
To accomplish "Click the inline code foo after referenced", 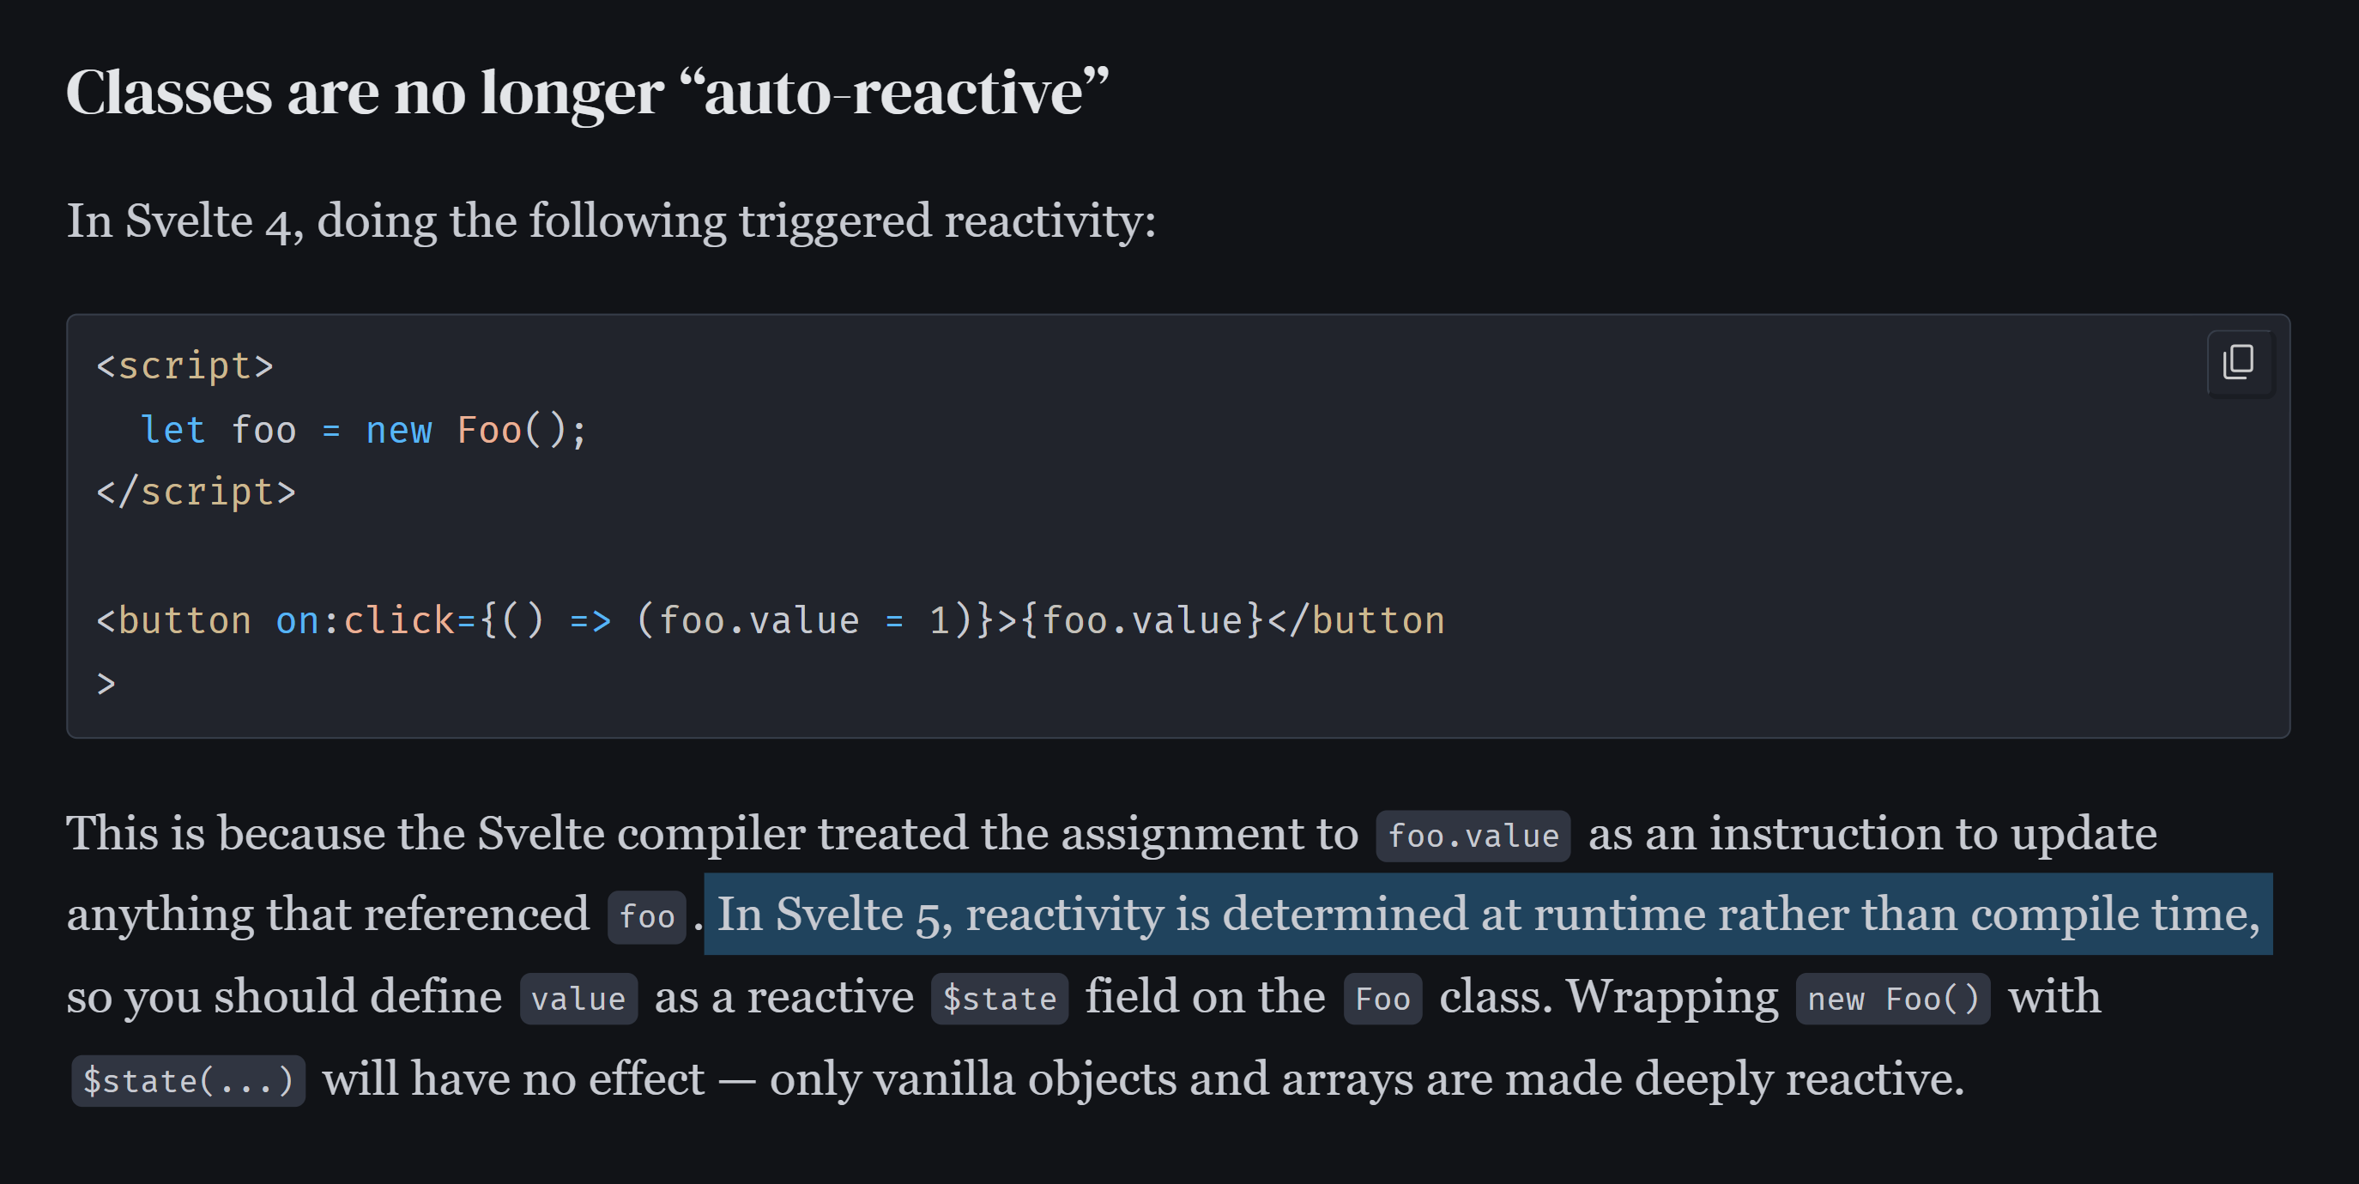I will [x=646, y=916].
